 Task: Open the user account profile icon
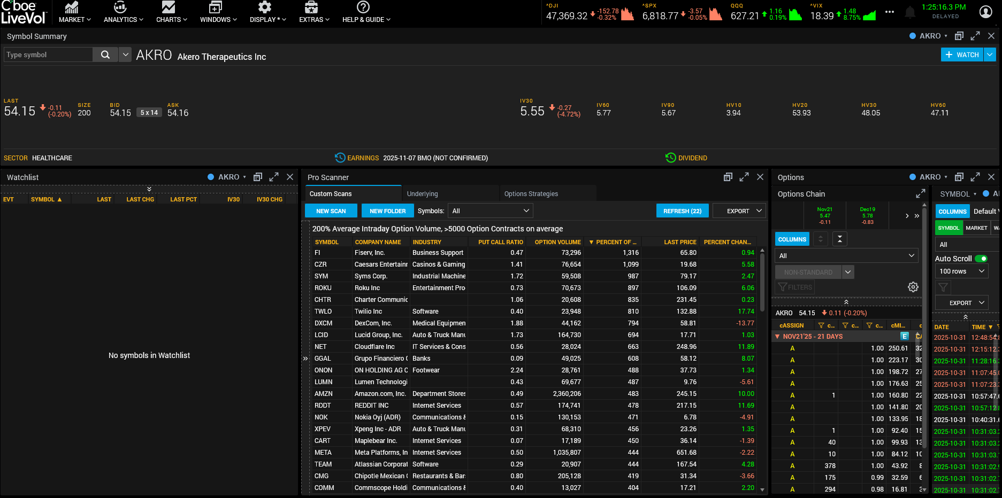point(985,11)
